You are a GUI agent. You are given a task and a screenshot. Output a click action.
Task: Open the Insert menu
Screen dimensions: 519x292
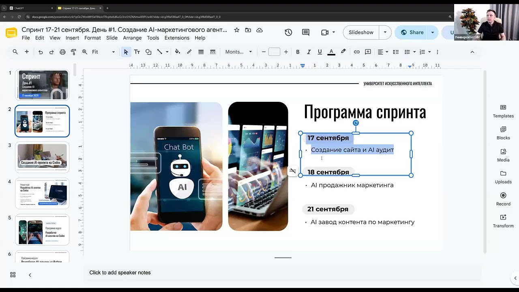72,38
